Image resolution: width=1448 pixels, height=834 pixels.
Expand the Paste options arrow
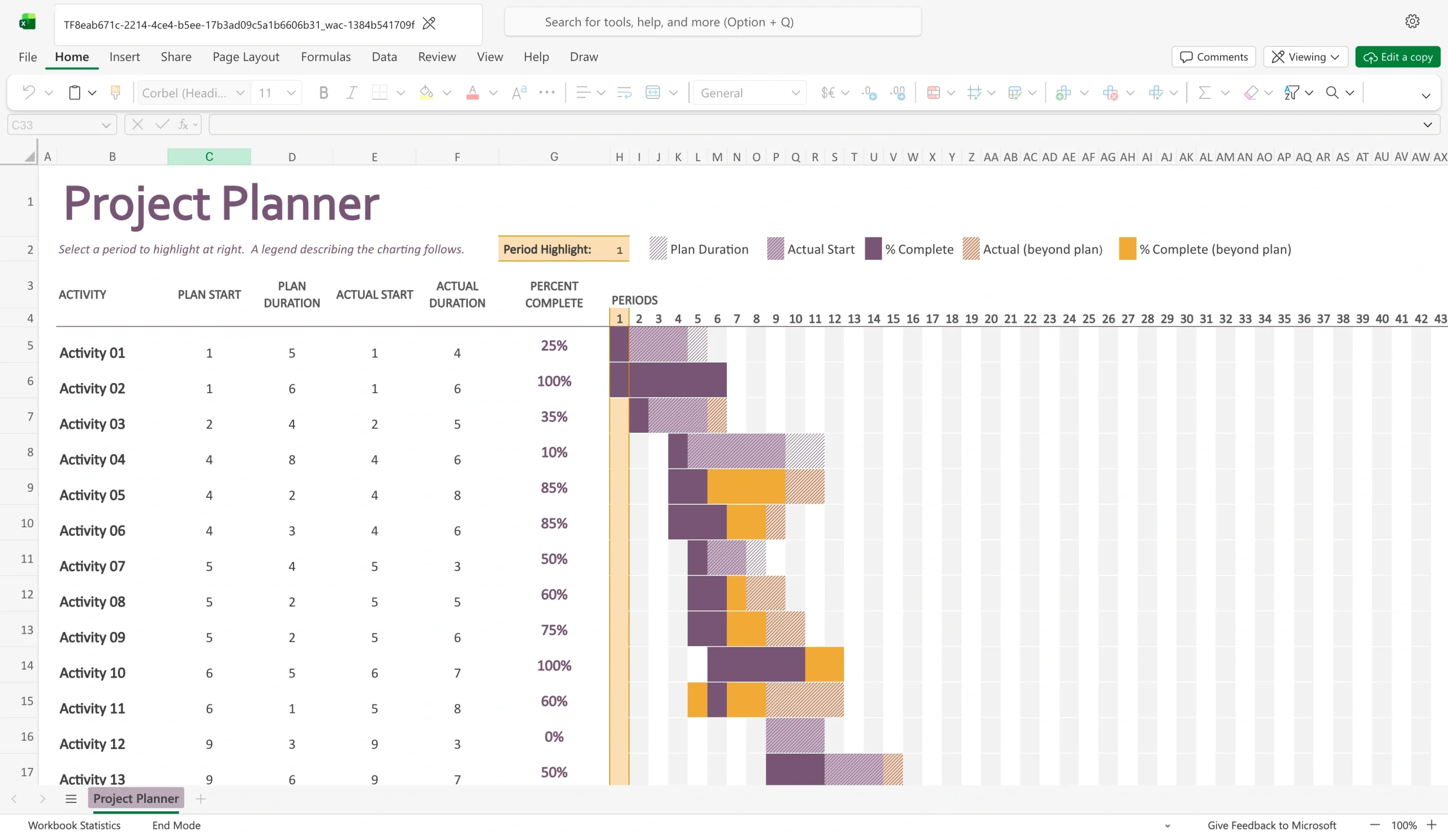point(92,93)
